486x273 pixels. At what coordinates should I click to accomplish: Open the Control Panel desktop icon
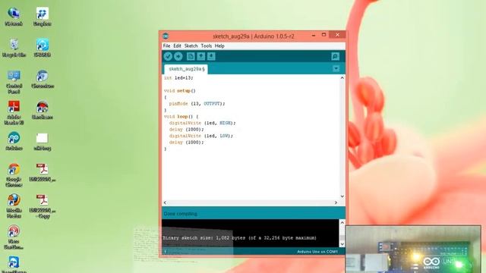pos(14,82)
